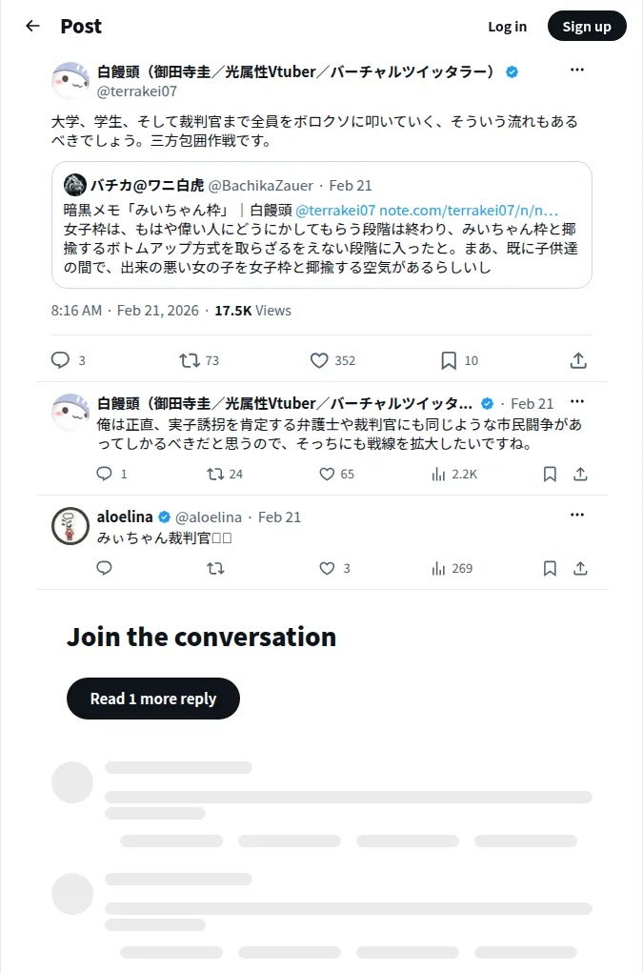Click the Log in button
643x973 pixels.
coord(507,27)
